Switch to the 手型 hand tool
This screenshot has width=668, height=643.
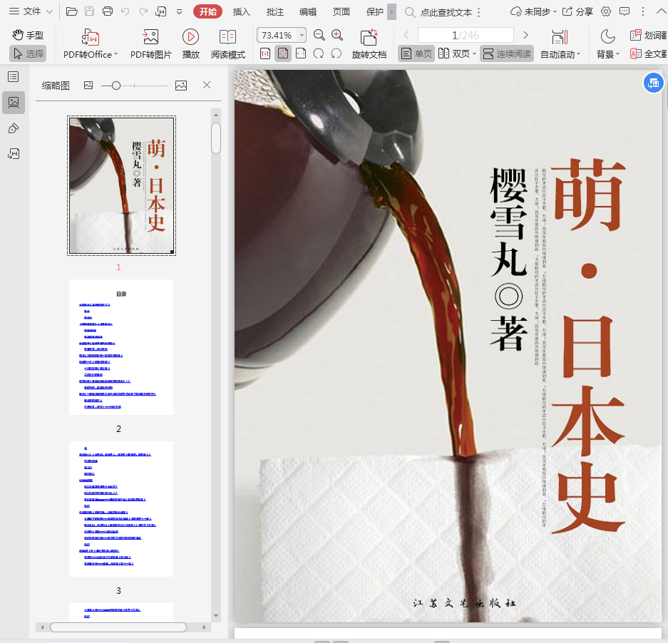point(28,35)
